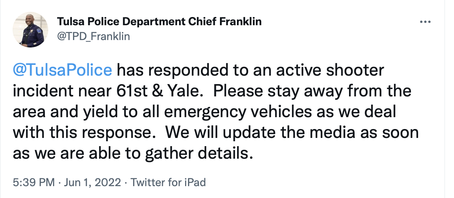This screenshot has width=454, height=198.
Task: Click the 5:39 PM timestamp
Action: (x=34, y=182)
